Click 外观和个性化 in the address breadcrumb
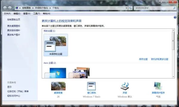The width and height of the screenshot is (179, 107). (41, 8)
